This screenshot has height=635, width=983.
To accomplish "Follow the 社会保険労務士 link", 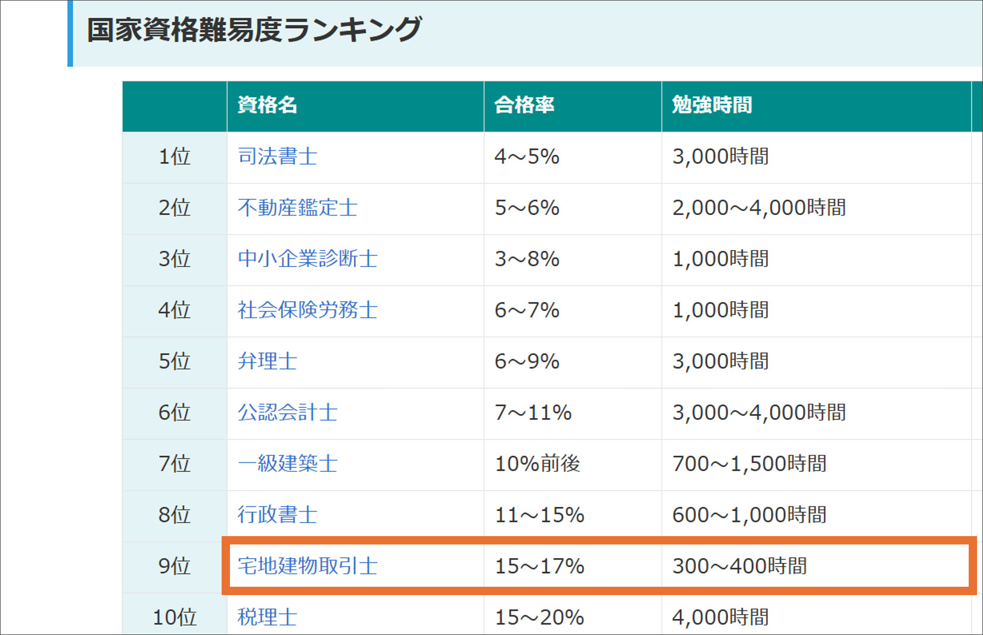I will (x=307, y=310).
